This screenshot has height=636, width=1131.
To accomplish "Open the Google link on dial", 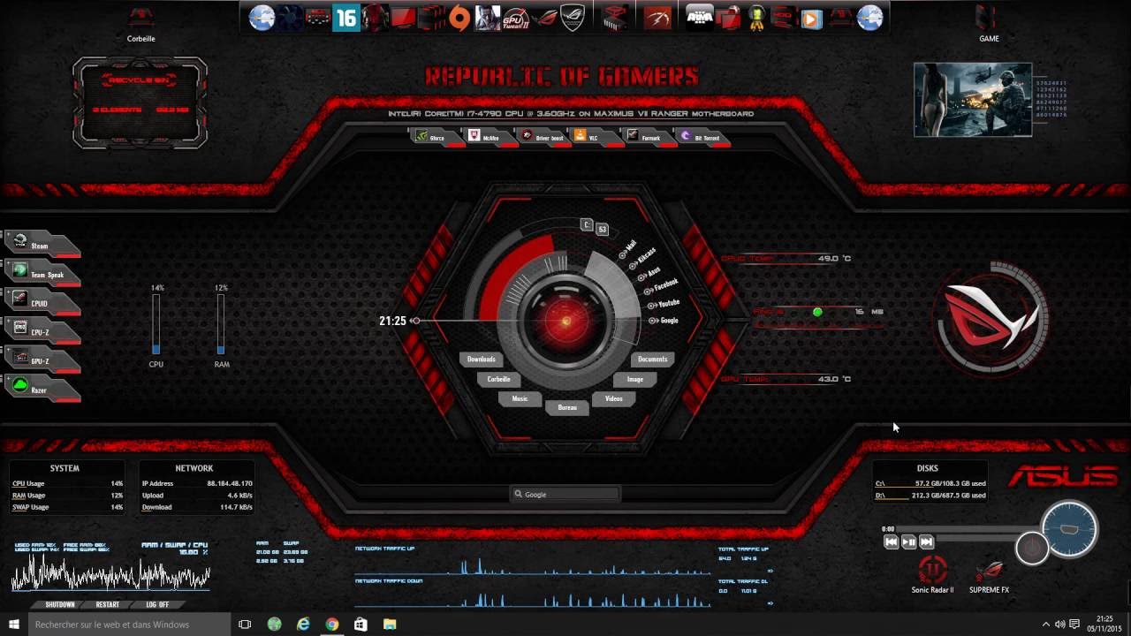I will tap(664, 320).
